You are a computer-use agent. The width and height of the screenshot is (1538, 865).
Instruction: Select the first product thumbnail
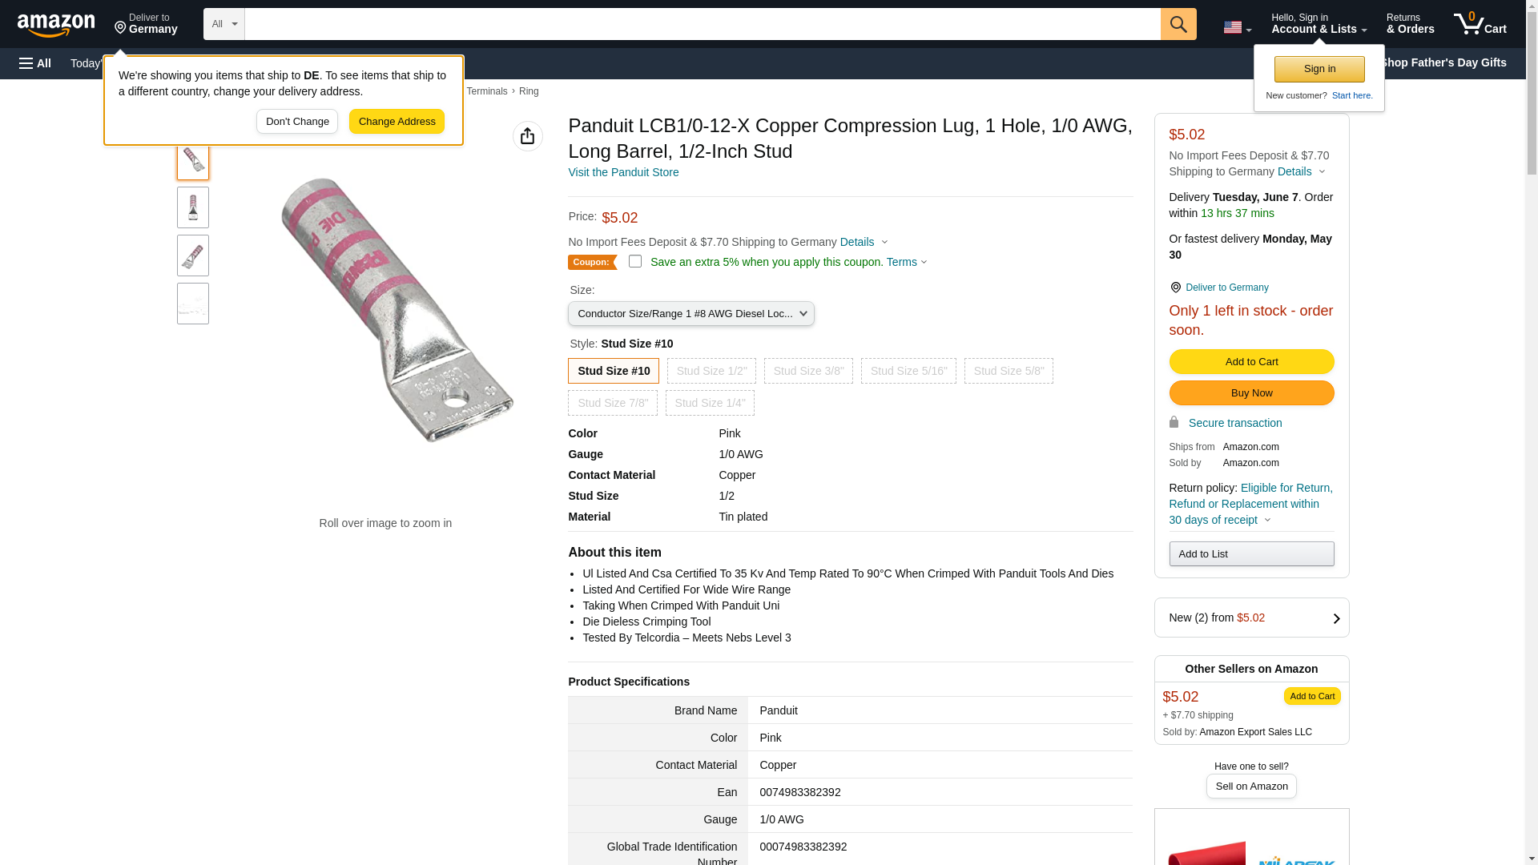(x=193, y=159)
